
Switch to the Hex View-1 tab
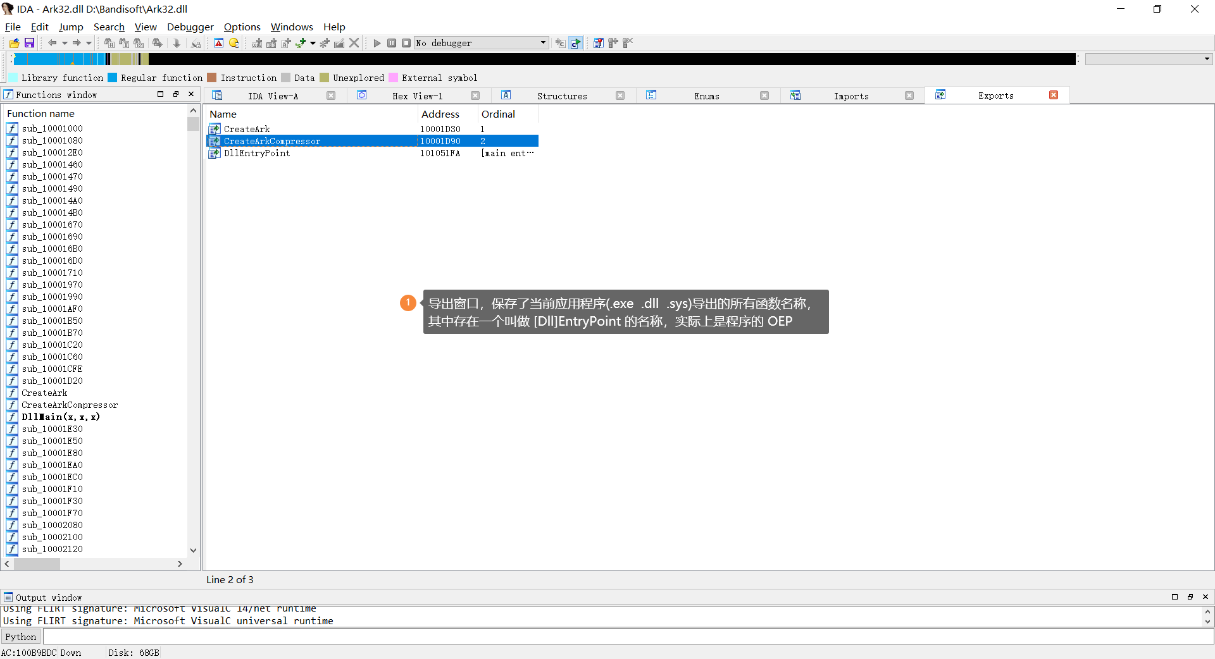tap(418, 96)
